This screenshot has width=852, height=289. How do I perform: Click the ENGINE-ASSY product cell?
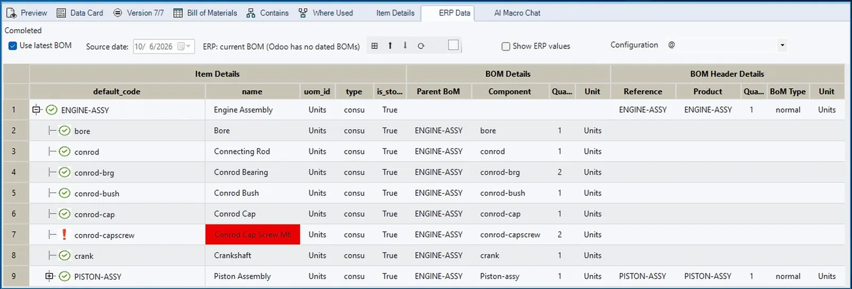click(x=708, y=110)
